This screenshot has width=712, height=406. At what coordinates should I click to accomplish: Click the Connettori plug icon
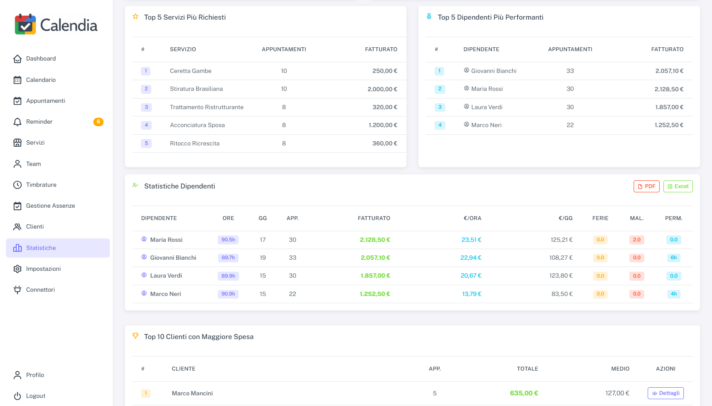[x=17, y=290]
